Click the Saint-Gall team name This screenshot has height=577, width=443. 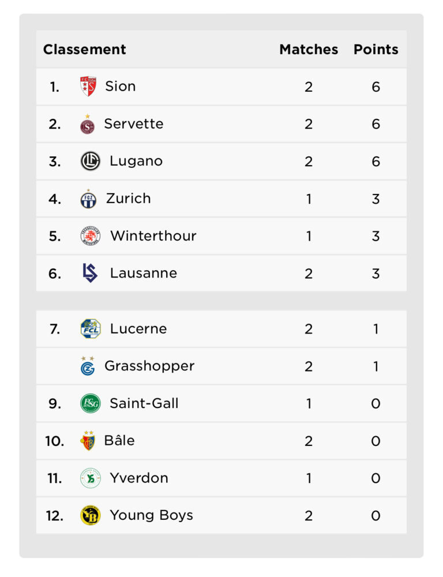click(x=144, y=403)
